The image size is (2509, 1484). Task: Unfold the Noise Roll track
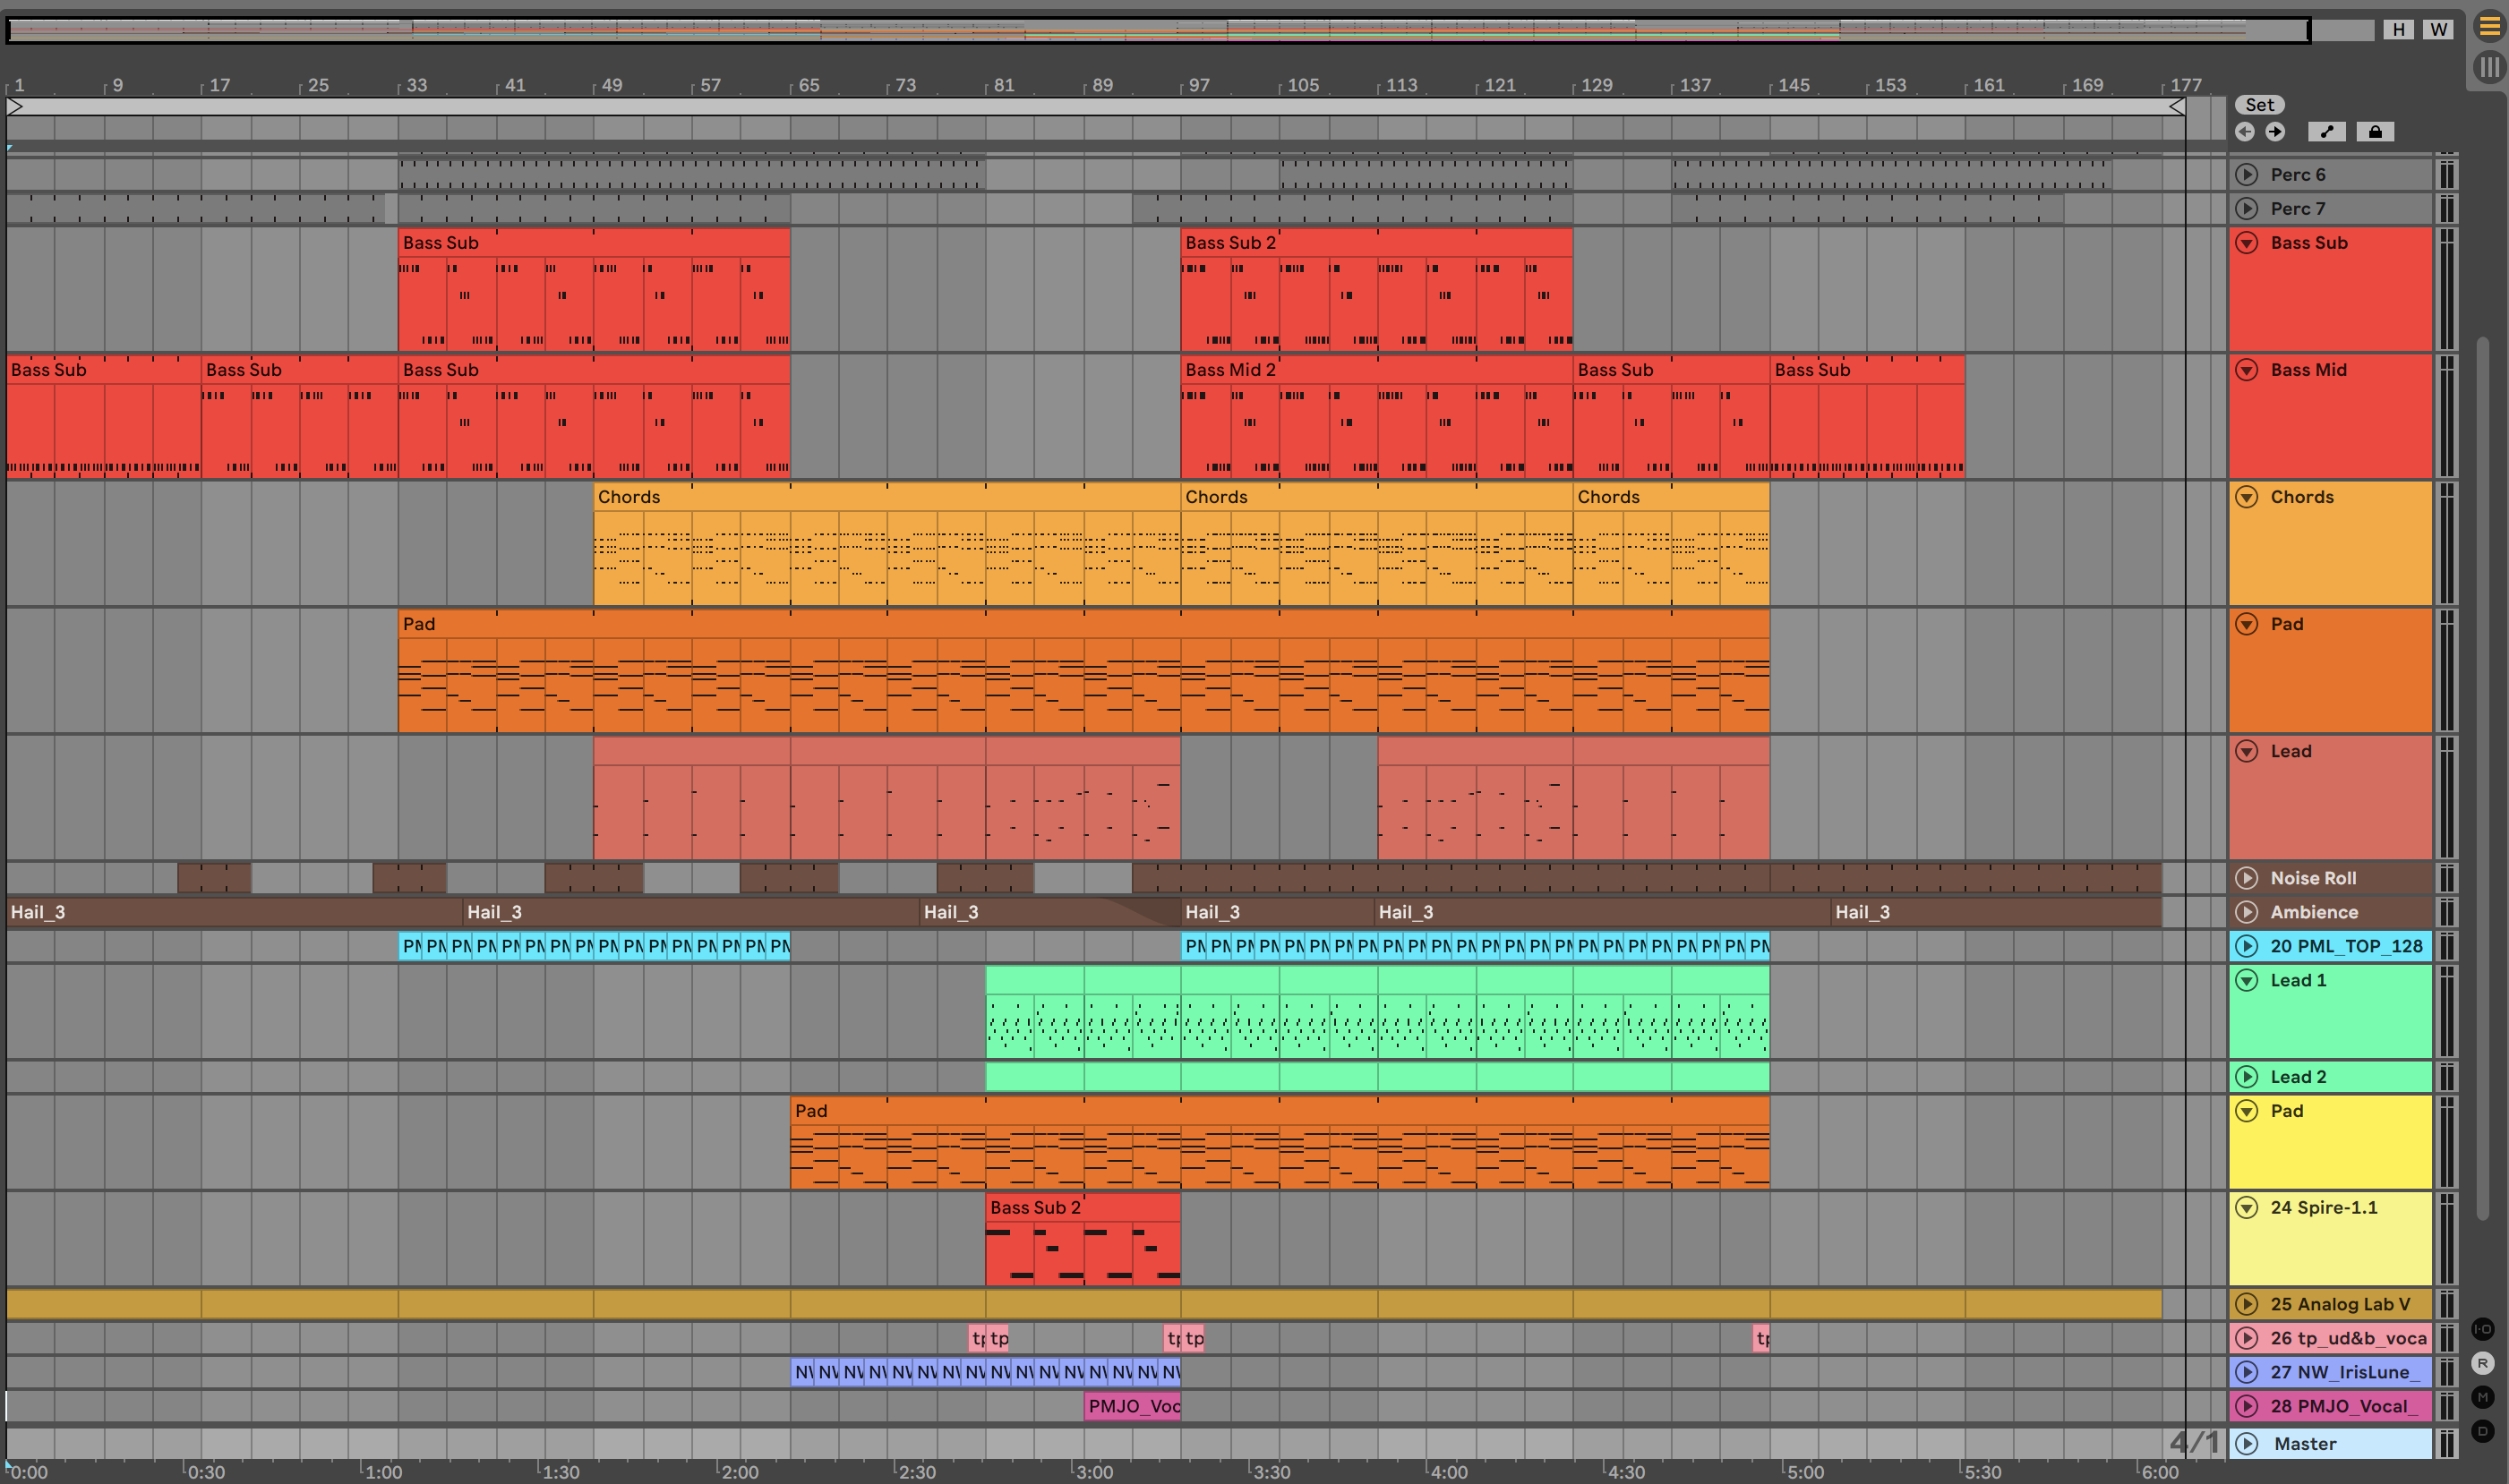(x=2247, y=878)
